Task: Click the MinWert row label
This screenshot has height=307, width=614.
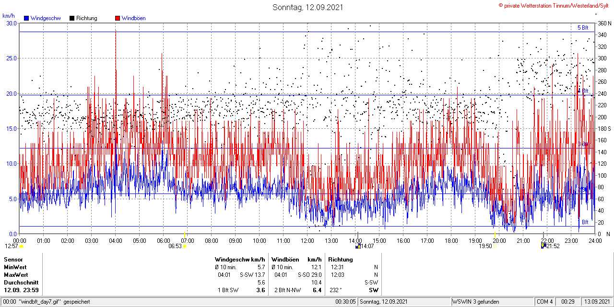Action: [x=15, y=267]
